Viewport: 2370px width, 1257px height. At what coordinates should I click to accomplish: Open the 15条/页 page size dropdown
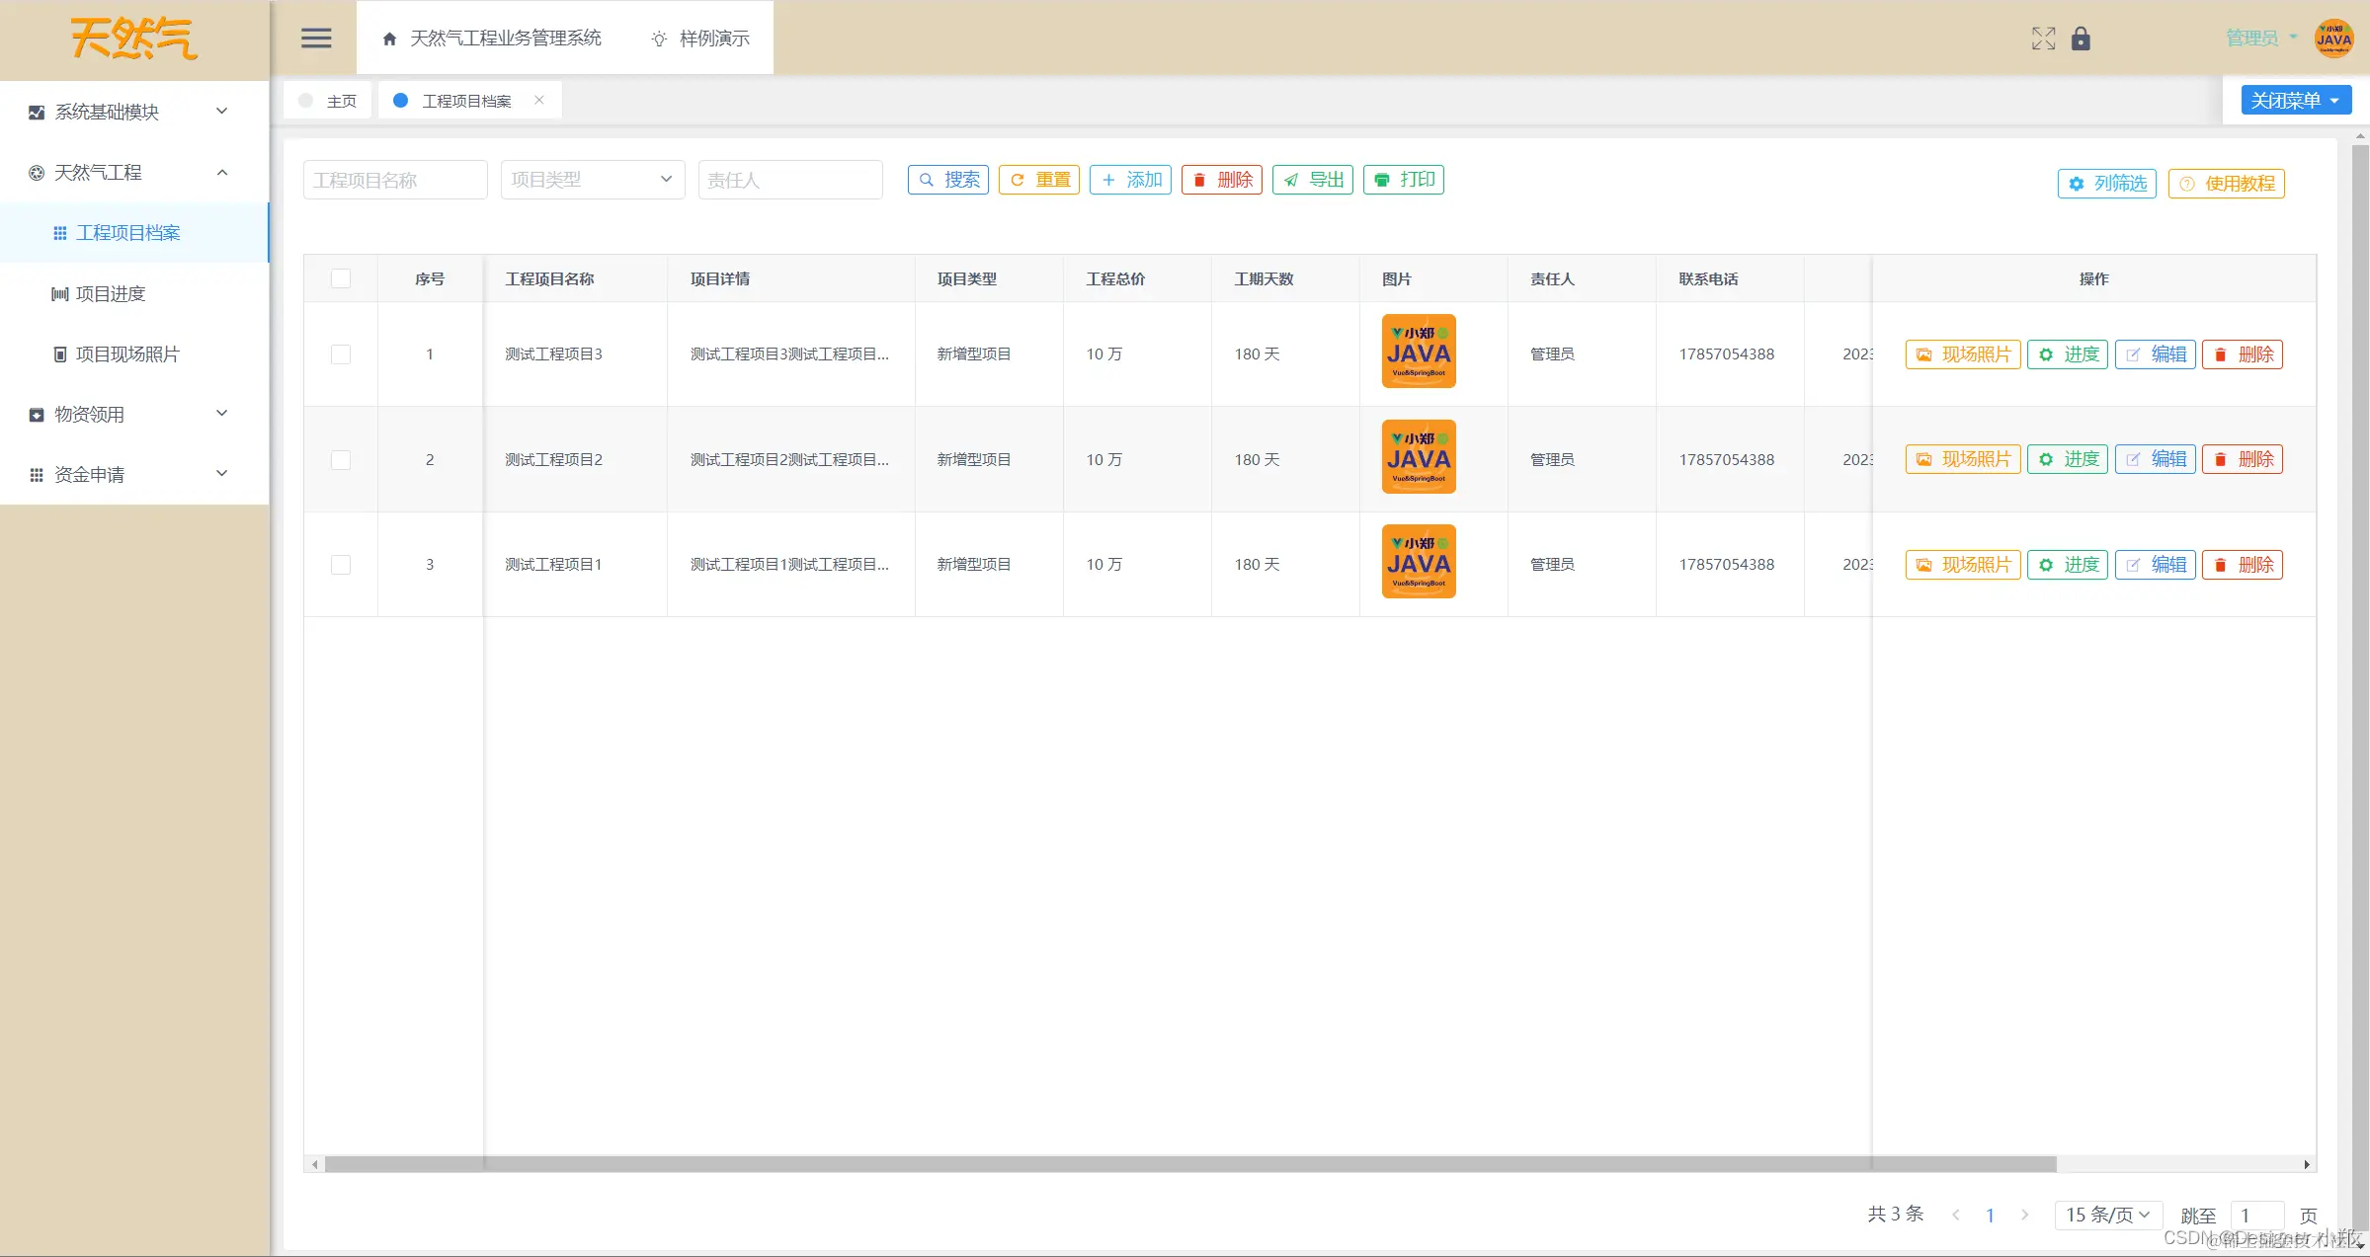(x=2107, y=1215)
